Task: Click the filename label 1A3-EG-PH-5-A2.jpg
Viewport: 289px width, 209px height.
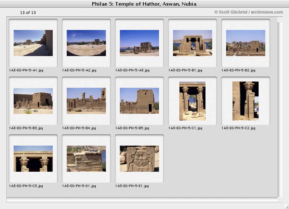Action: (79, 70)
